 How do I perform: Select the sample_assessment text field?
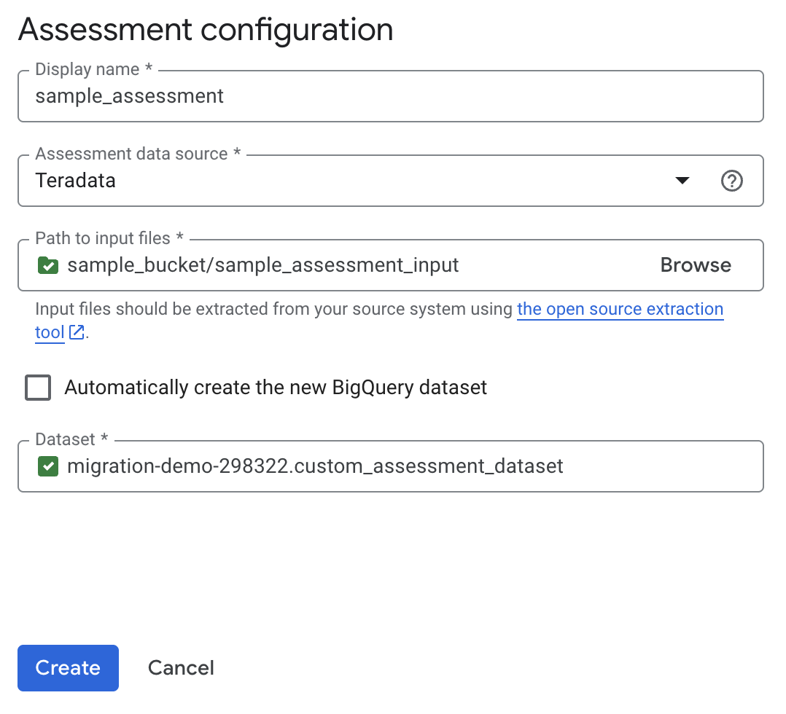click(129, 95)
